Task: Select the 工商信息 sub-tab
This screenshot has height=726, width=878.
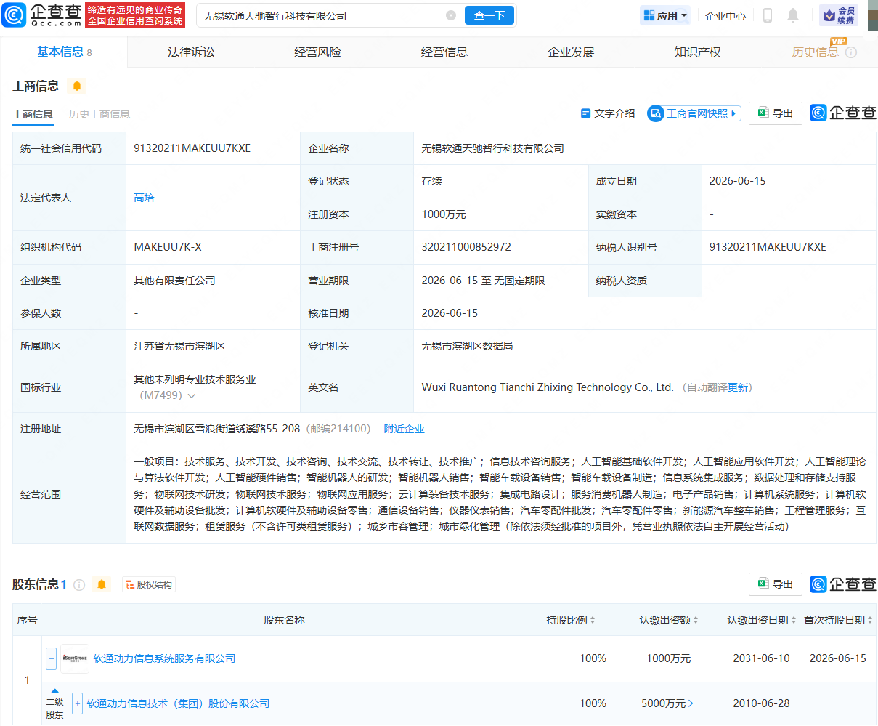Action: 33,114
